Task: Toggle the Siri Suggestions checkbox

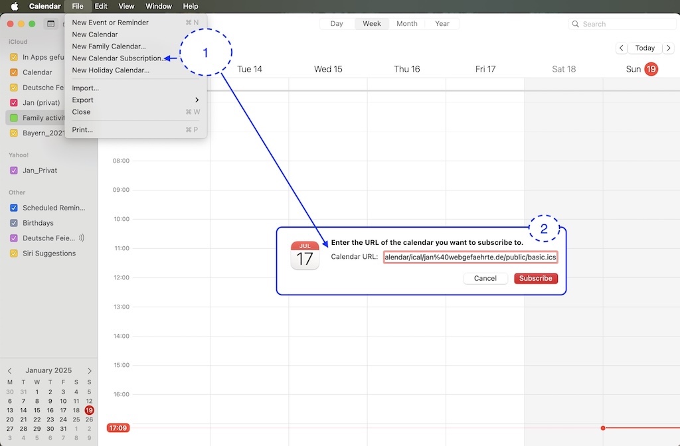Action: 14,254
